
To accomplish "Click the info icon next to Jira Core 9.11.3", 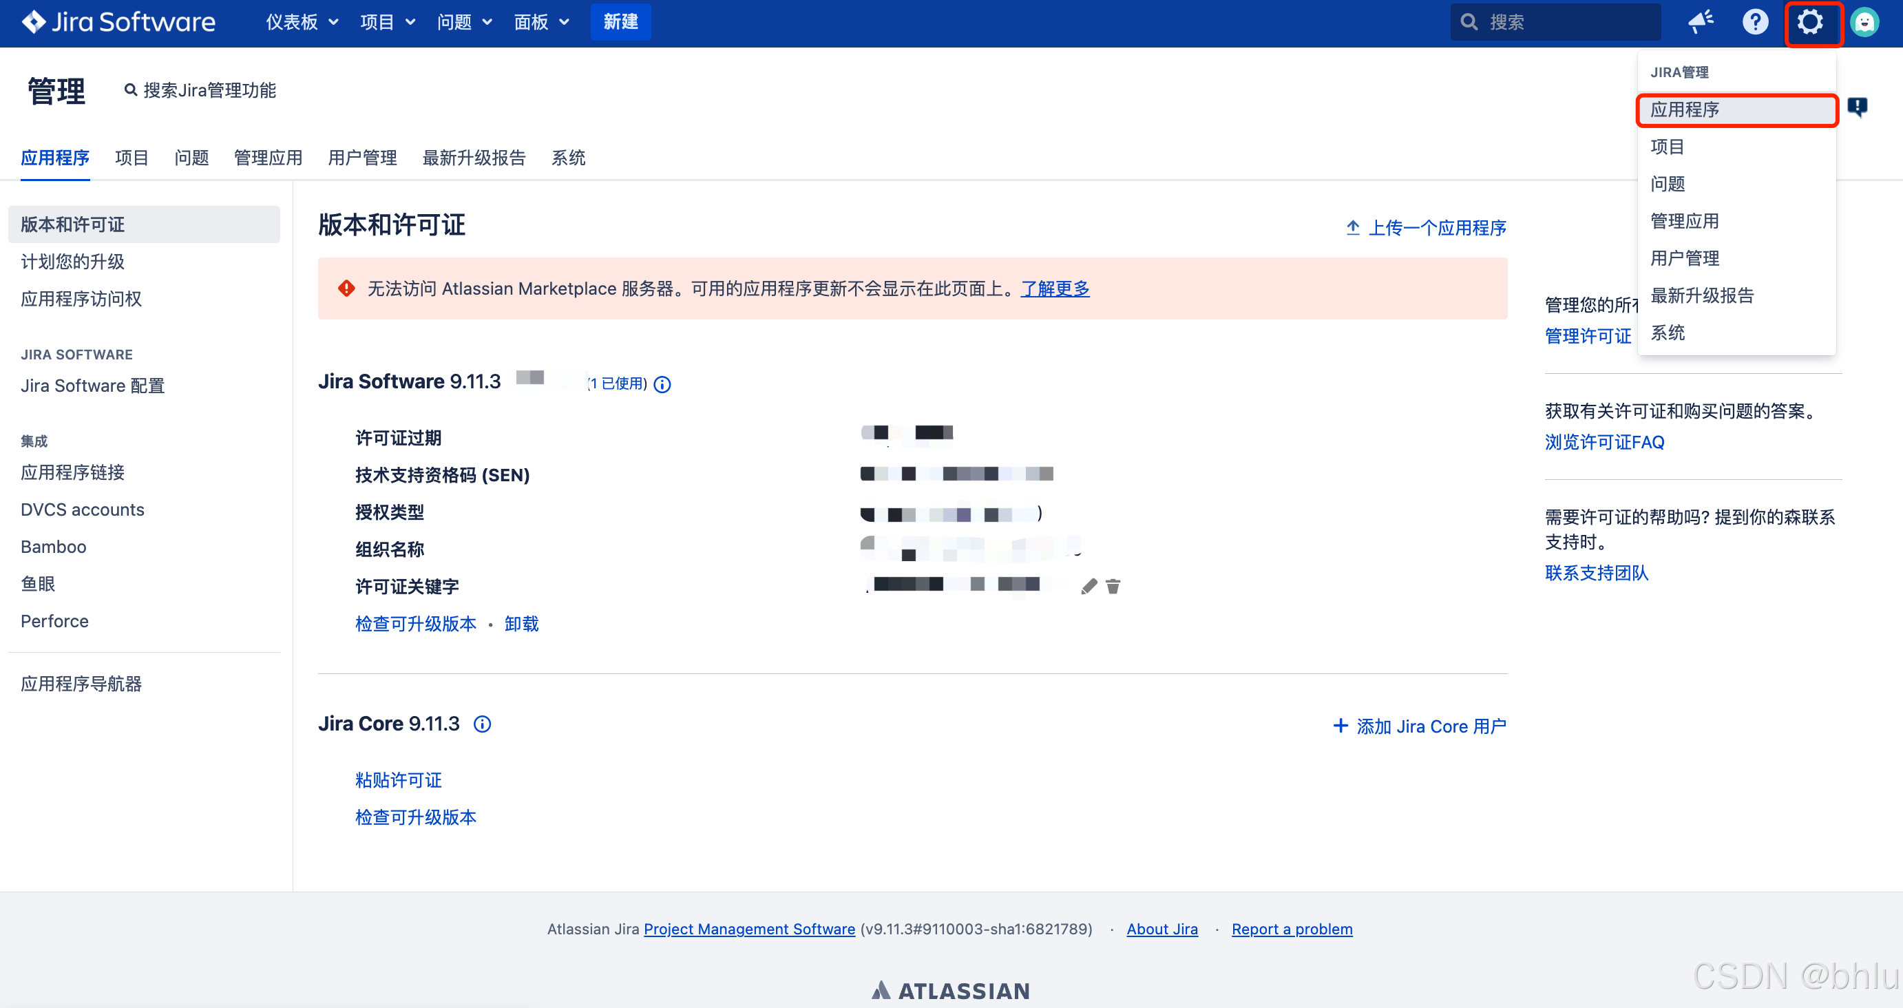I will [483, 724].
